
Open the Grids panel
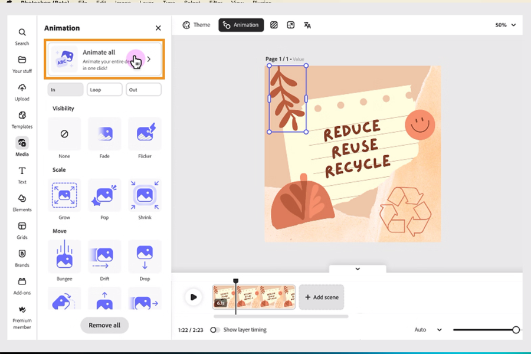(22, 230)
